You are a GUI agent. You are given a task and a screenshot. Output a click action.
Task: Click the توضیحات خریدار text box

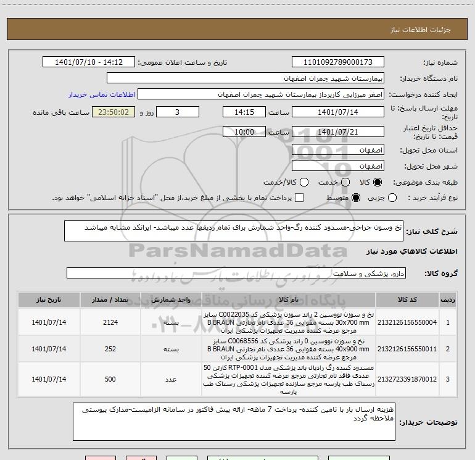(234, 422)
